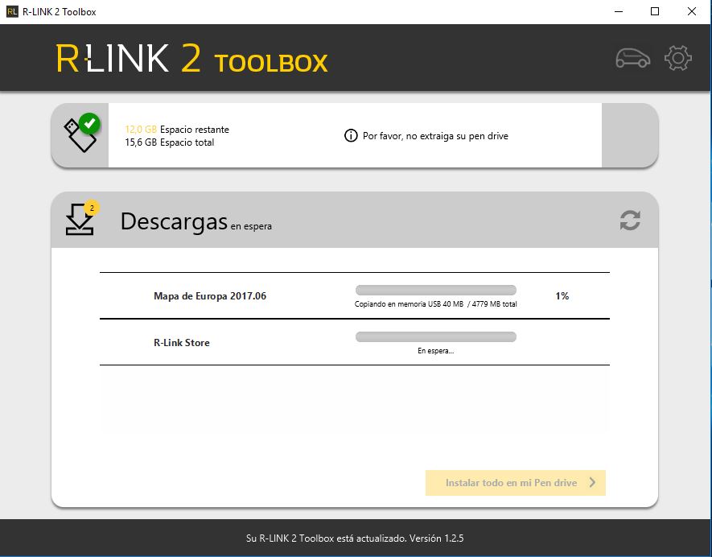The width and height of the screenshot is (712, 557).
Task: Click the 1% progress value
Action: pos(562,295)
